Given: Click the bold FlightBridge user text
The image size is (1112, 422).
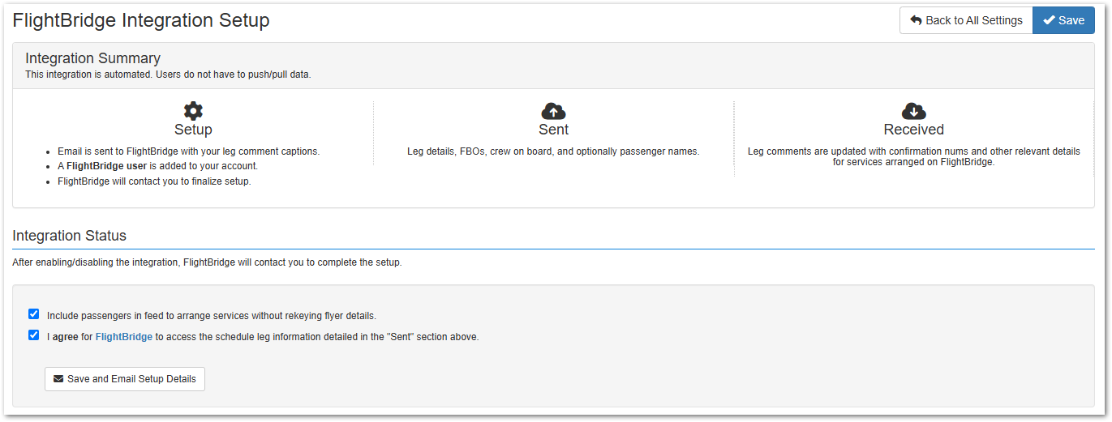Looking at the screenshot, I should pyautogui.click(x=106, y=166).
